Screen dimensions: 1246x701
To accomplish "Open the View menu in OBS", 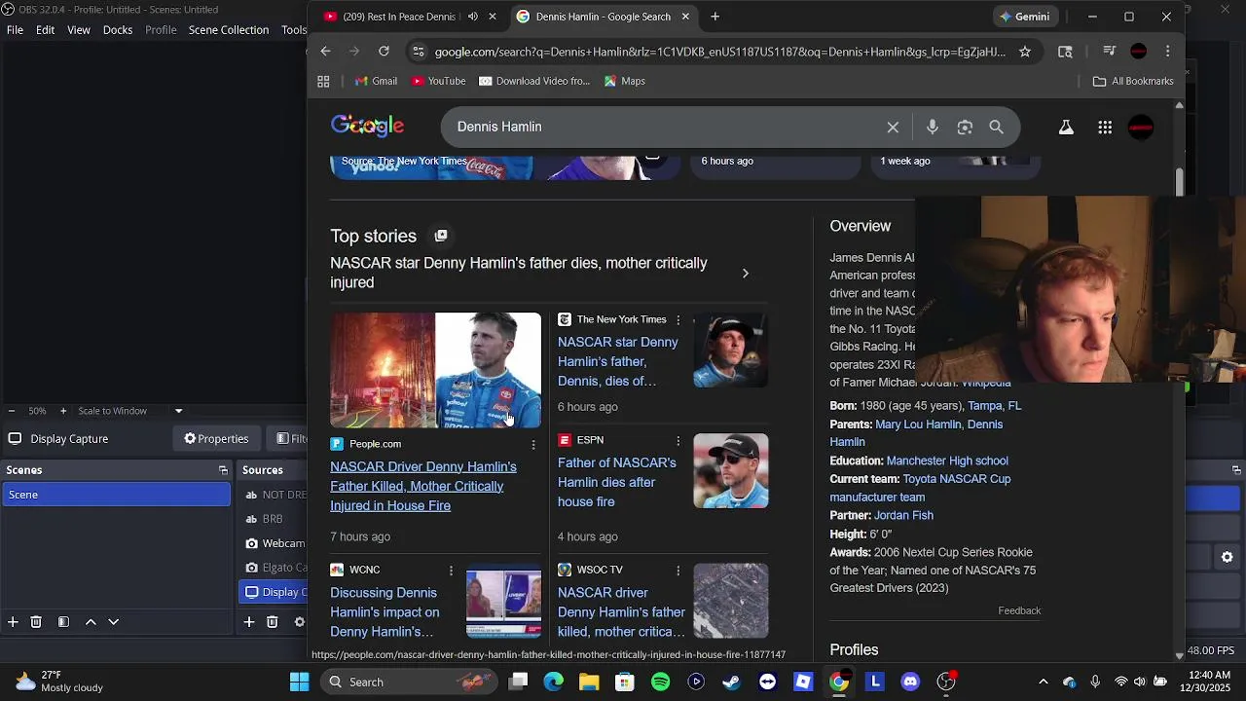I will point(79,30).
